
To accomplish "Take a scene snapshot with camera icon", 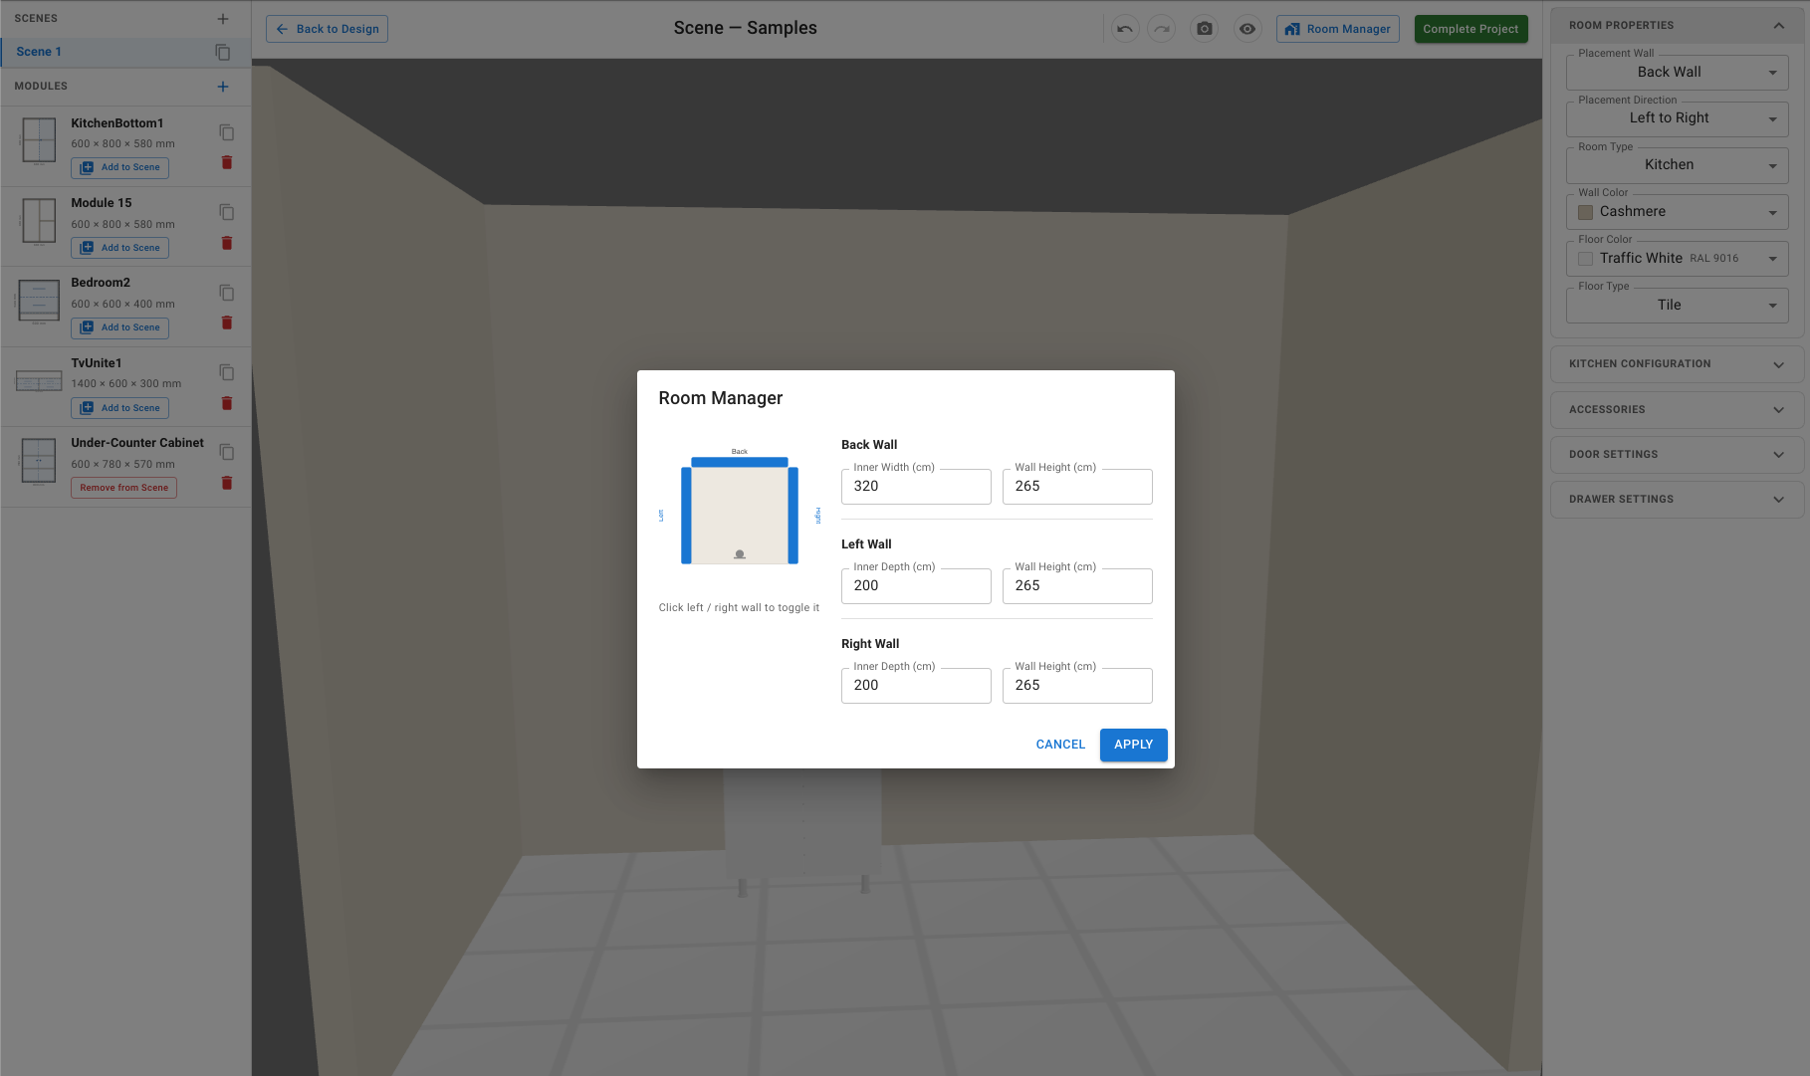I will 1205,29.
